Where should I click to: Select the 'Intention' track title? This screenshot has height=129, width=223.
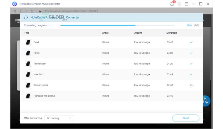(x=38, y=74)
